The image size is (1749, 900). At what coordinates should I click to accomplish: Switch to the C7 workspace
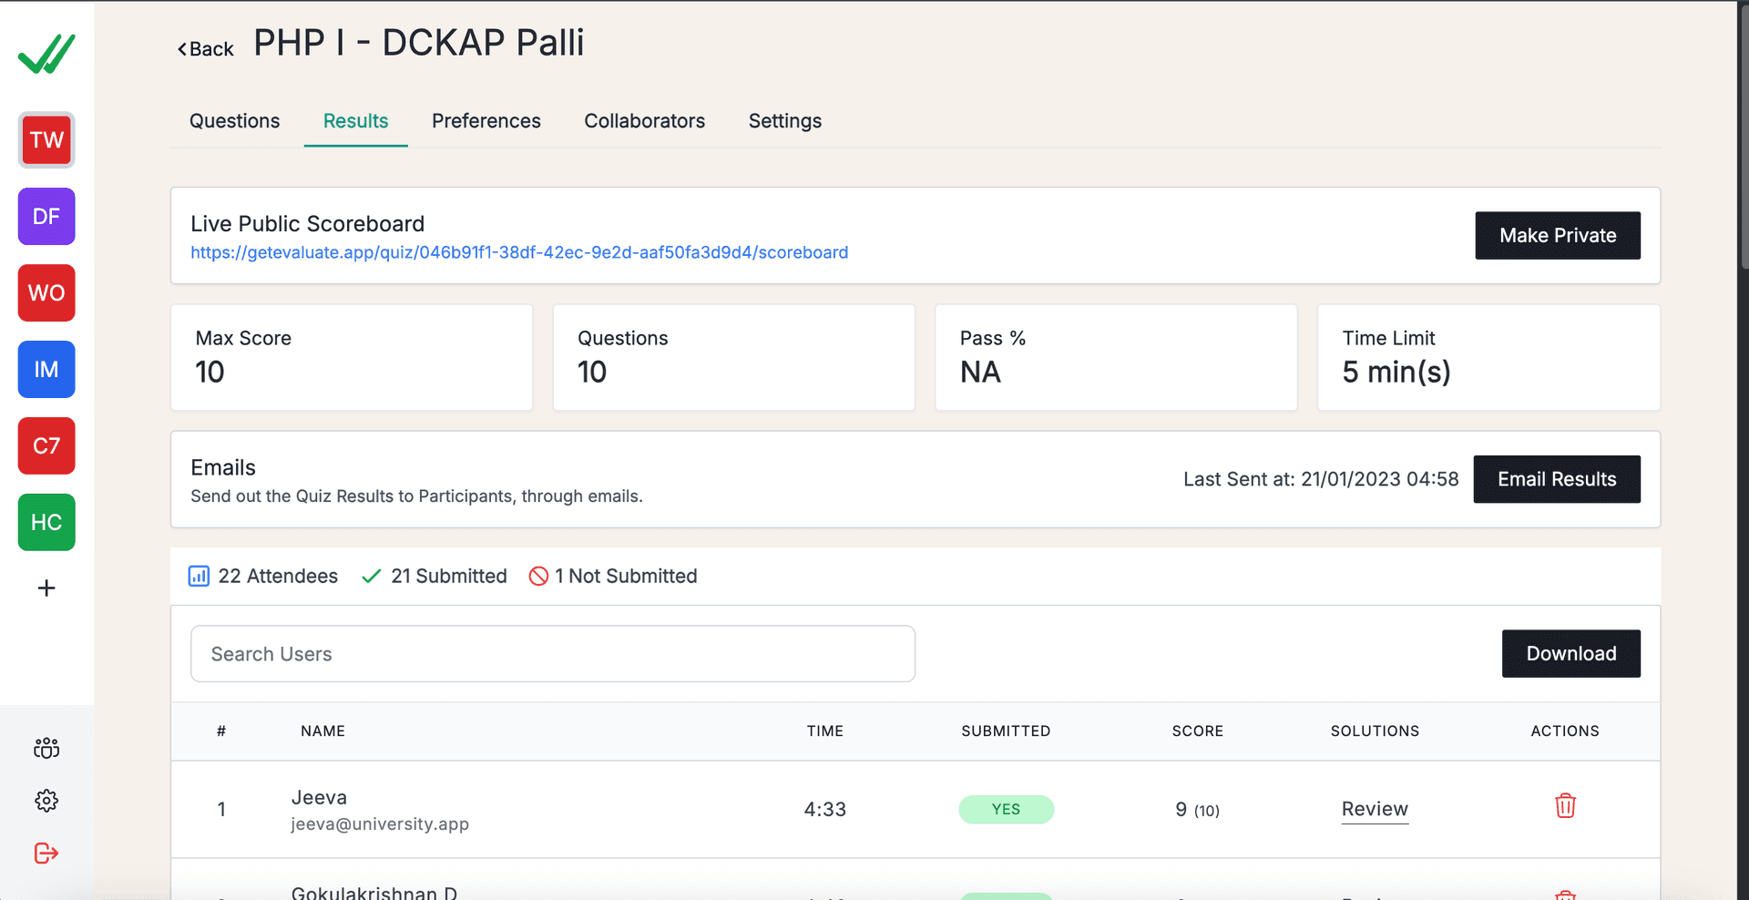[x=46, y=446]
